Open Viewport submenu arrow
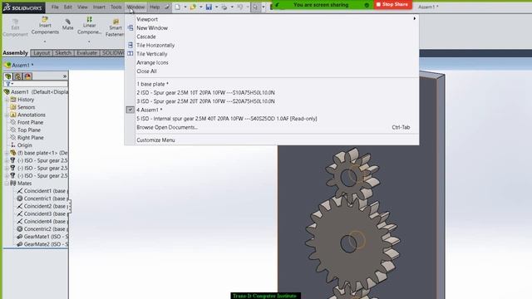The width and height of the screenshot is (532, 299). (414, 19)
